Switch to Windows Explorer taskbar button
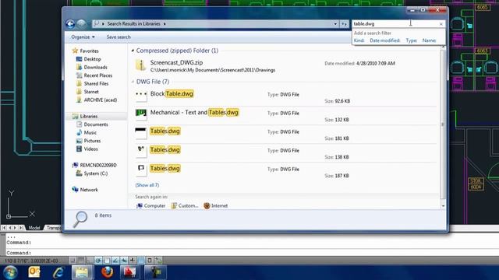This screenshot has height=280, width=499. [82, 272]
